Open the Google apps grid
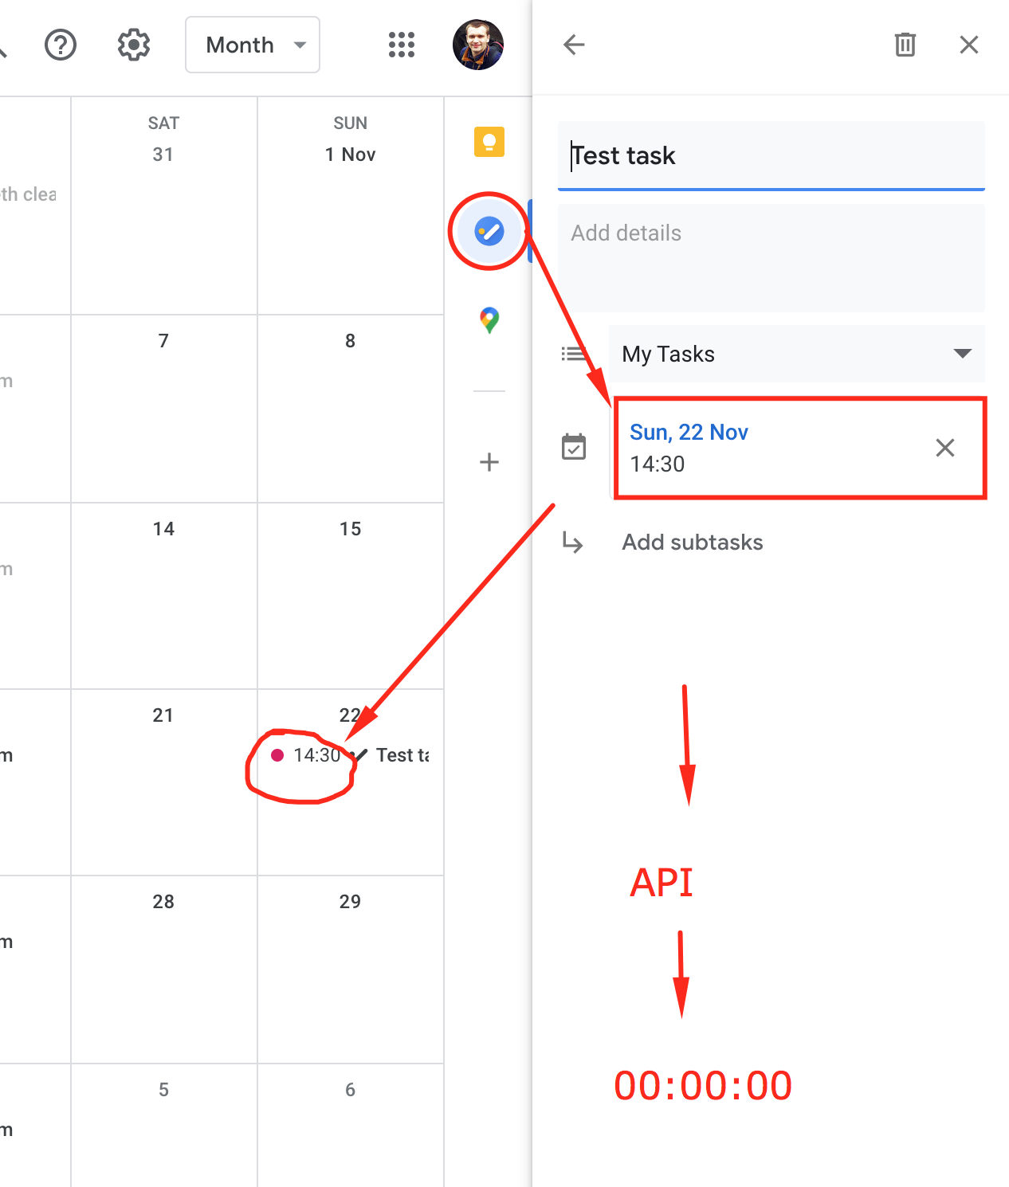 click(402, 45)
